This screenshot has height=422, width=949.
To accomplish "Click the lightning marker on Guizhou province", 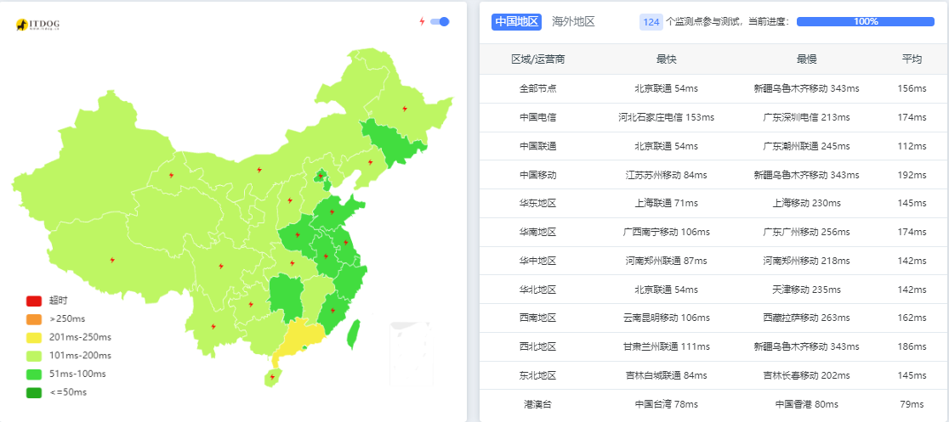I will click(x=251, y=304).
